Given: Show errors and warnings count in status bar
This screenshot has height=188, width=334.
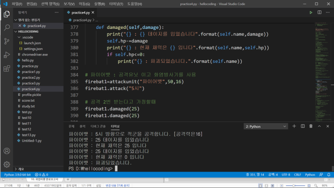Looking at the screenshot, I should coord(41,175).
